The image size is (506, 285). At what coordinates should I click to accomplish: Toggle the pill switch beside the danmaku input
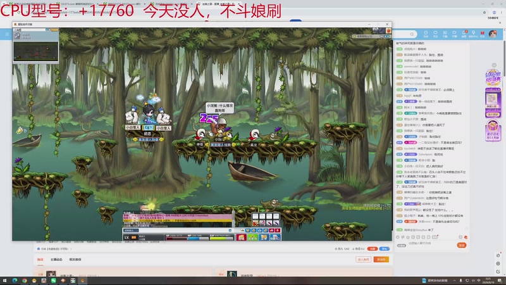coord(401,246)
